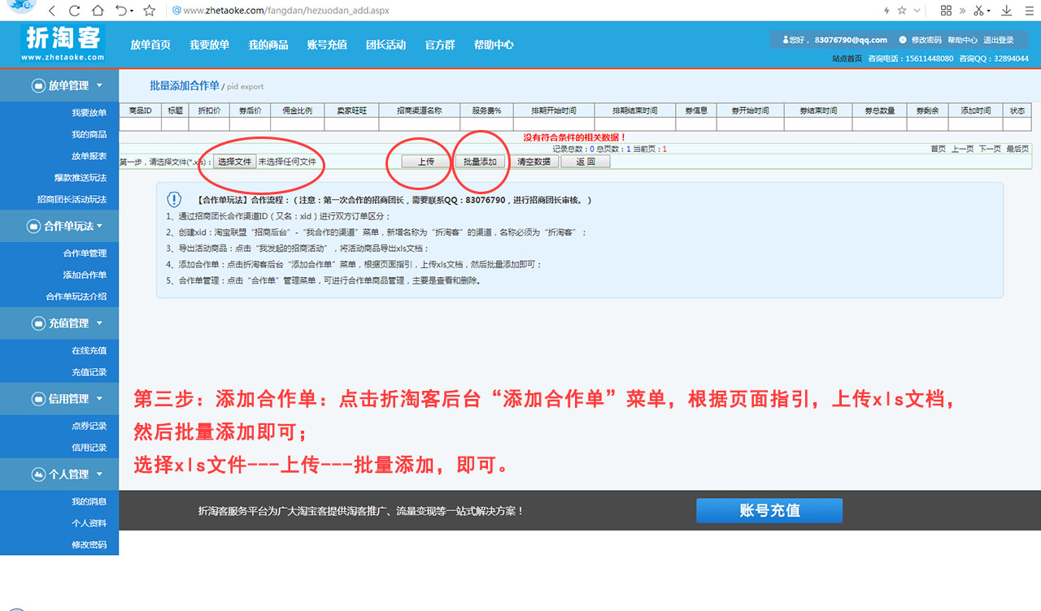The image size is (1041, 611).
Task: Go to browser home page icon
Action: coord(98,11)
